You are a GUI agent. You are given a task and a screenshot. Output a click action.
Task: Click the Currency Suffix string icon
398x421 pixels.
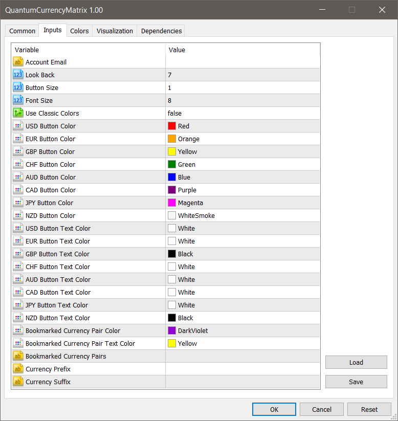tap(18, 382)
